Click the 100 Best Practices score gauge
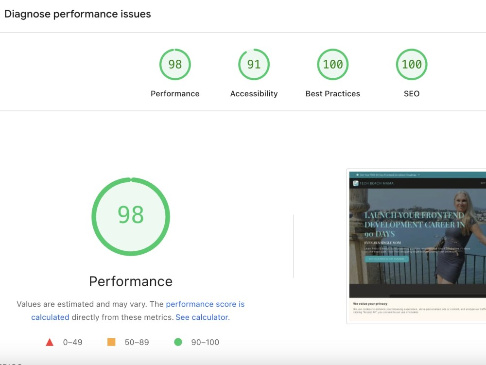Viewport: 486px width, 365px height. point(333,65)
